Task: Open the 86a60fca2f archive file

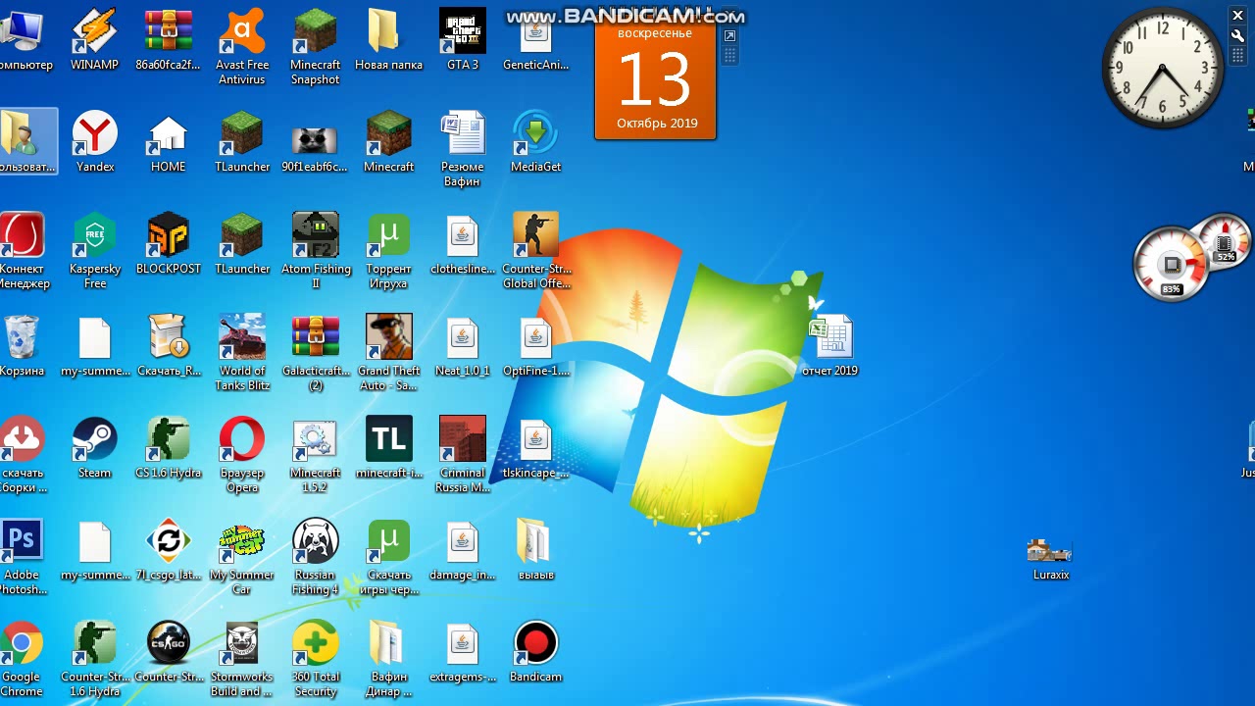Action: (169, 39)
